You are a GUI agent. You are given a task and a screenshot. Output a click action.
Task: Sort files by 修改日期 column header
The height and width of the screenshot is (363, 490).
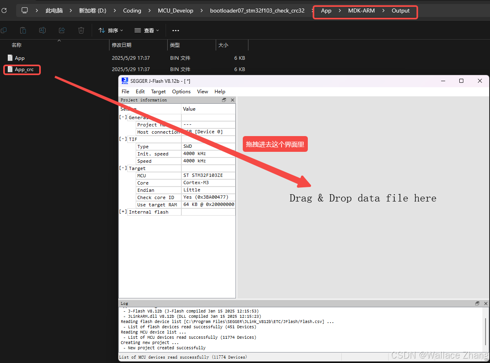tap(122, 45)
